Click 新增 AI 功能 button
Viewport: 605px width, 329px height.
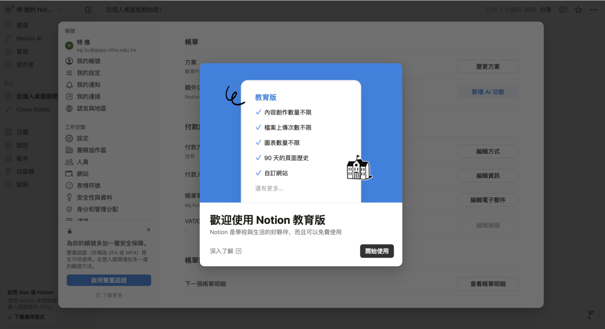click(x=488, y=92)
